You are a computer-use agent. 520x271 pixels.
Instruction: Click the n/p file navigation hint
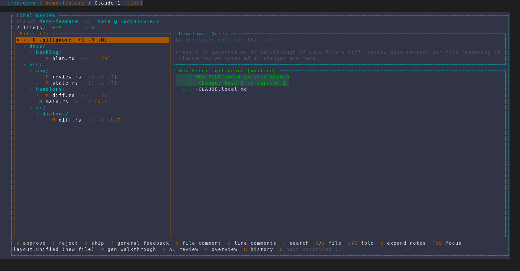(328, 243)
